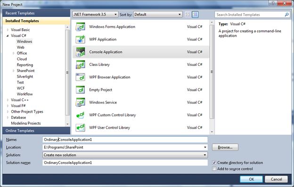Image resolution: width=294 pixels, height=187 pixels.
Task: Open the Sort by Default dropdown
Action: click(158, 15)
